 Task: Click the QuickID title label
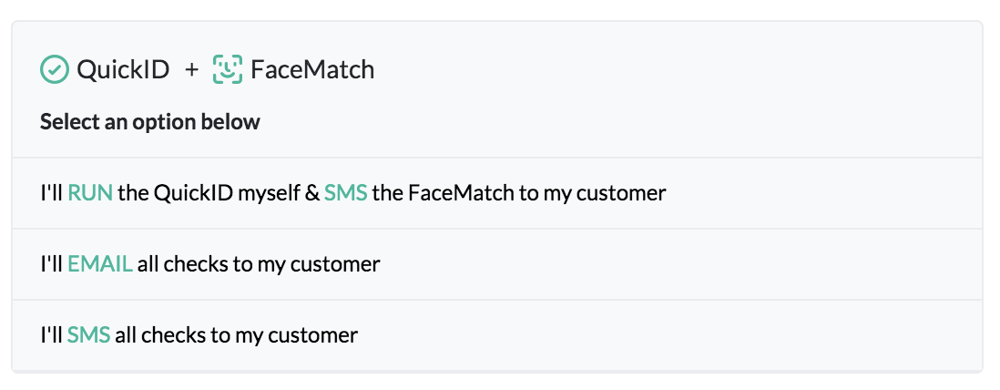123,69
